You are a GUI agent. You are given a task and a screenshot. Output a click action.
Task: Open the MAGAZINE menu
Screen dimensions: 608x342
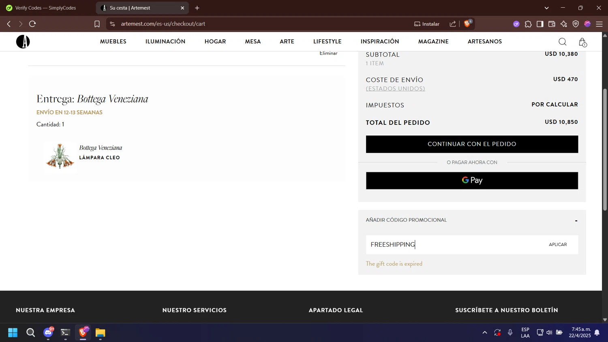433,41
